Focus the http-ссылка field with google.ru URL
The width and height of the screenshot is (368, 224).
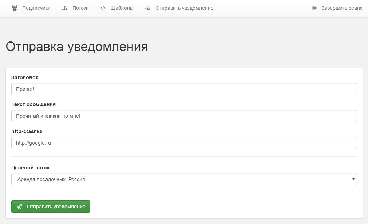184,143
